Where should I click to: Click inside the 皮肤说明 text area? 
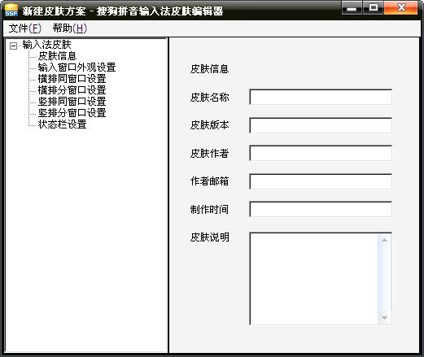pos(313,278)
